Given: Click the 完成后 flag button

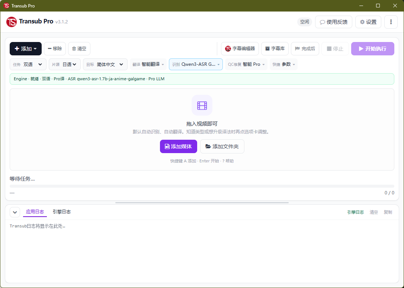Looking at the screenshot, I should click(305, 49).
